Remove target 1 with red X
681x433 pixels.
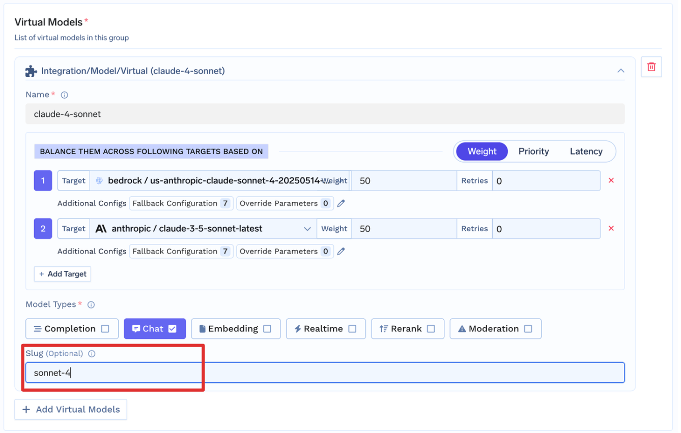pos(611,180)
